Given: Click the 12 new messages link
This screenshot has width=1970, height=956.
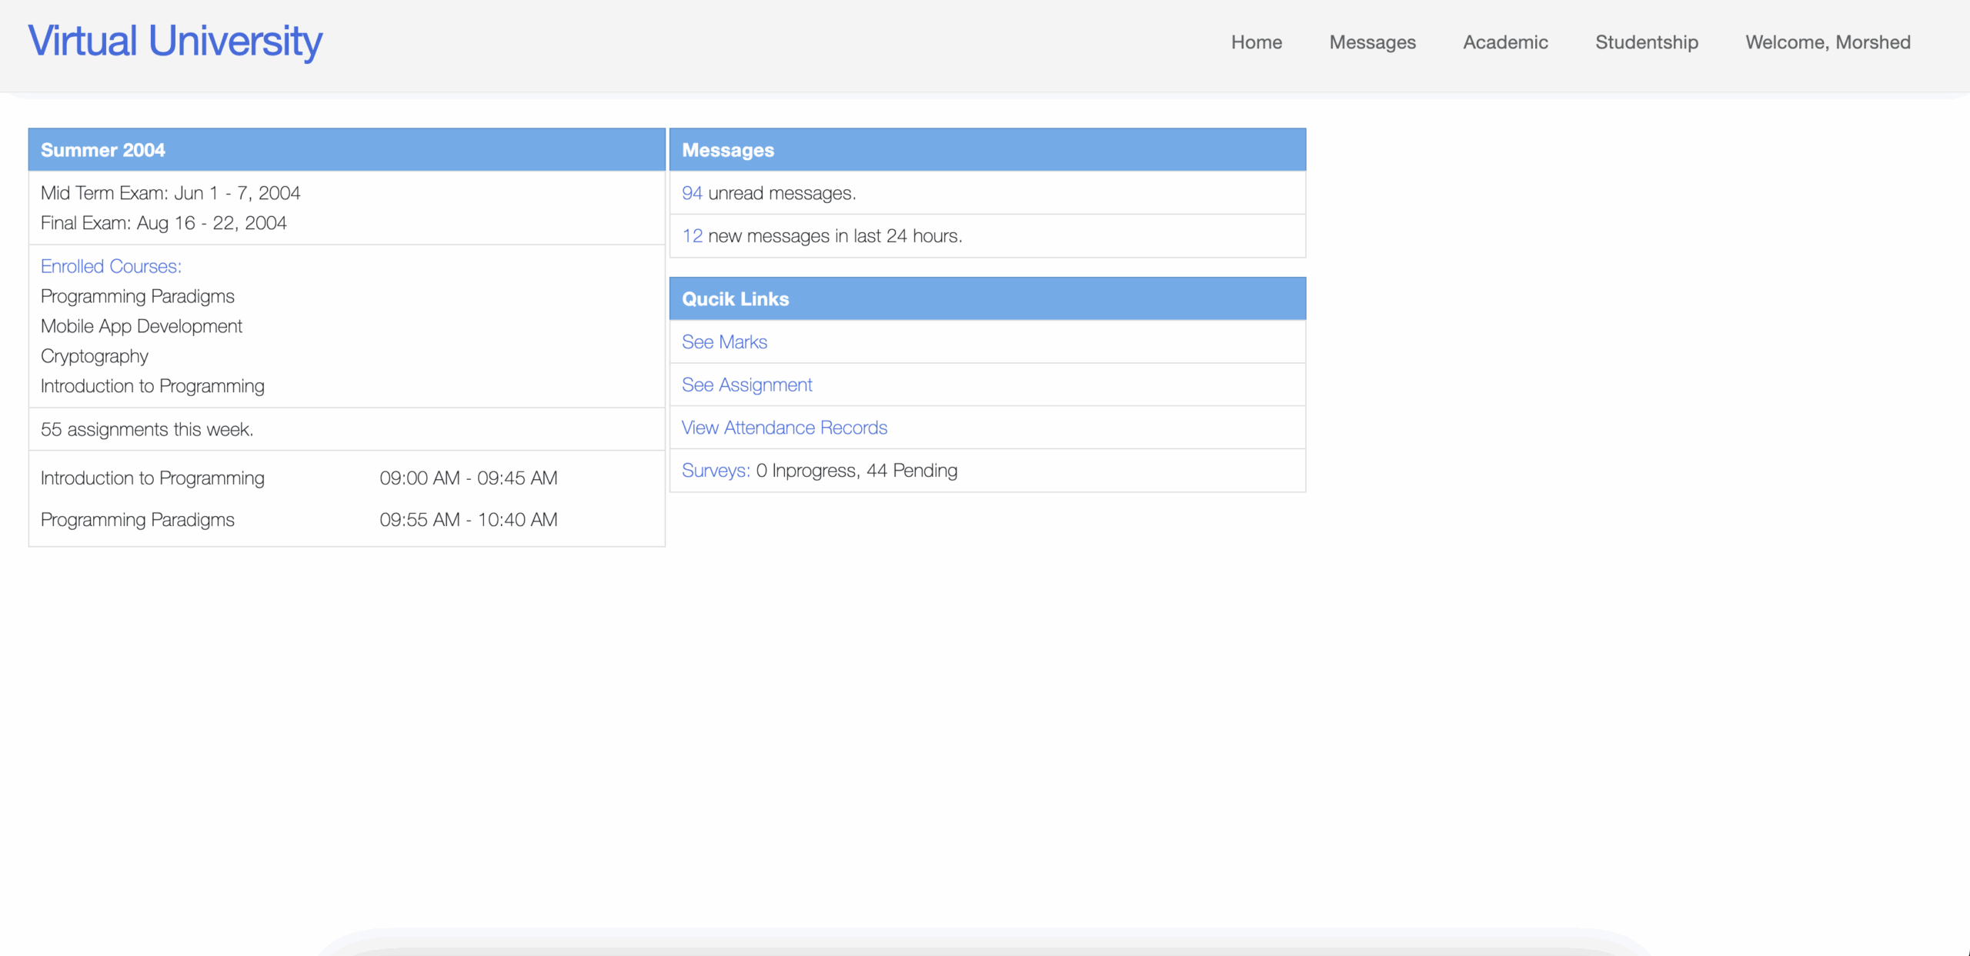Looking at the screenshot, I should point(691,236).
